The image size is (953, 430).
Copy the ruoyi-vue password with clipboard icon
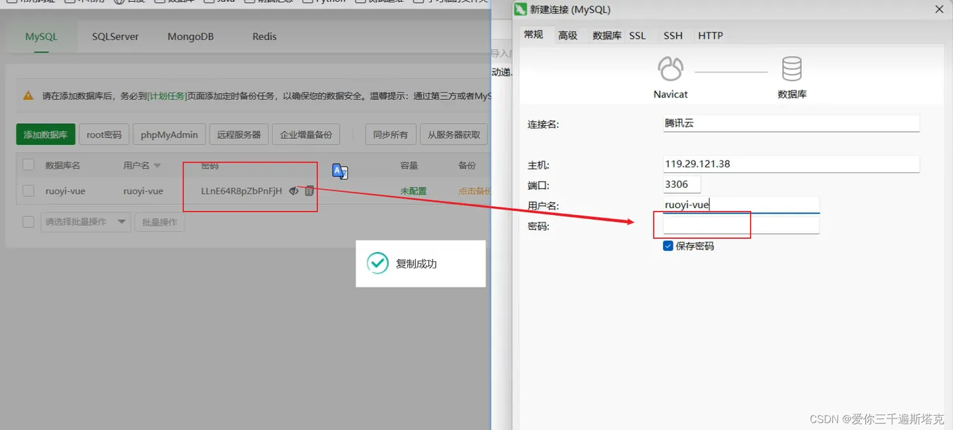(309, 191)
